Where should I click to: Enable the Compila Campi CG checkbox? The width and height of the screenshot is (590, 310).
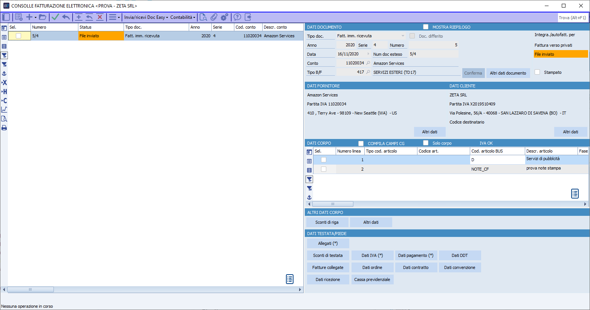pyautogui.click(x=361, y=143)
